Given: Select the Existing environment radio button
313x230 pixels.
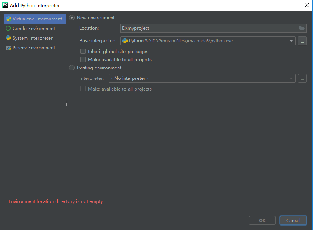Looking at the screenshot, I should pos(72,68).
